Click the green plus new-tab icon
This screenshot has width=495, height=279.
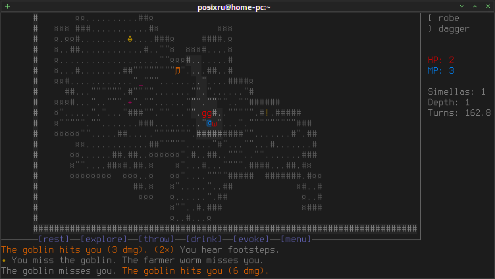[x=8, y=7]
